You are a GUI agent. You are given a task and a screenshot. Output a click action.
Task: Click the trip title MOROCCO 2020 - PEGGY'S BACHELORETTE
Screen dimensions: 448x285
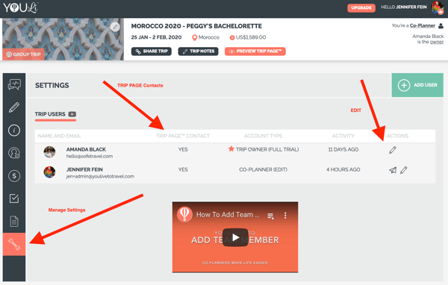196,26
